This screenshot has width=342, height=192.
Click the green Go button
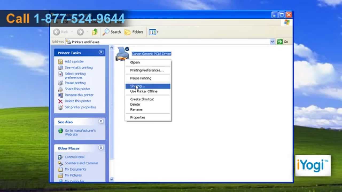click(283, 42)
